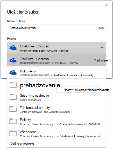Viewport: 113px width, 149px height.
Task: Click the Dokumenty personal OneDrive cloud icon
Action: click(x=13, y=72)
